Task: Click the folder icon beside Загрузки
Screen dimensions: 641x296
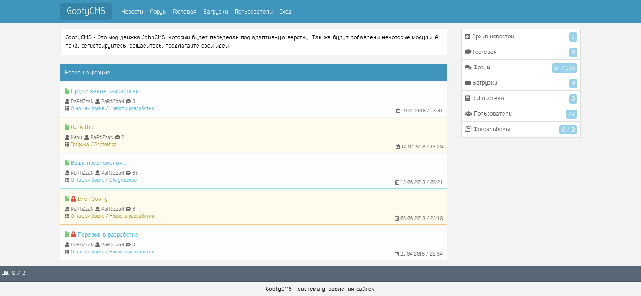Action: click(x=467, y=83)
